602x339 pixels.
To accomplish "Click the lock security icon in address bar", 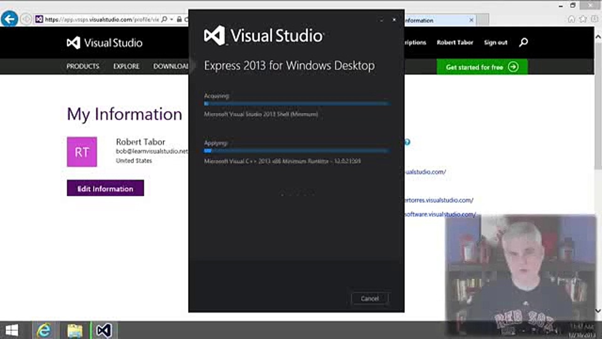I will (179, 19).
